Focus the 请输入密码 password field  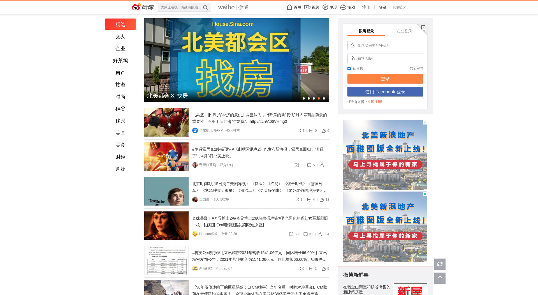click(385, 58)
